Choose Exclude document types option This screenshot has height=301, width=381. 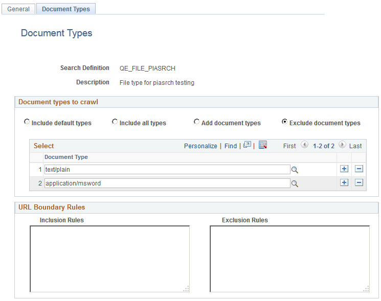click(x=284, y=122)
